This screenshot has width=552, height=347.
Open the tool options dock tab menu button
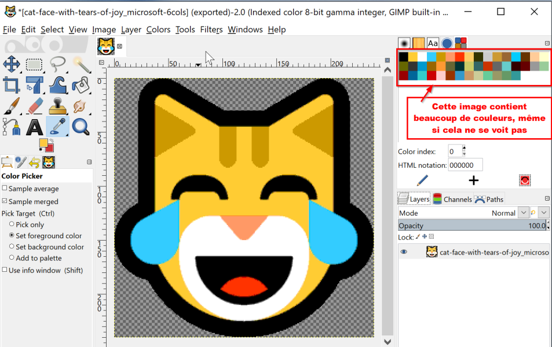89,162
